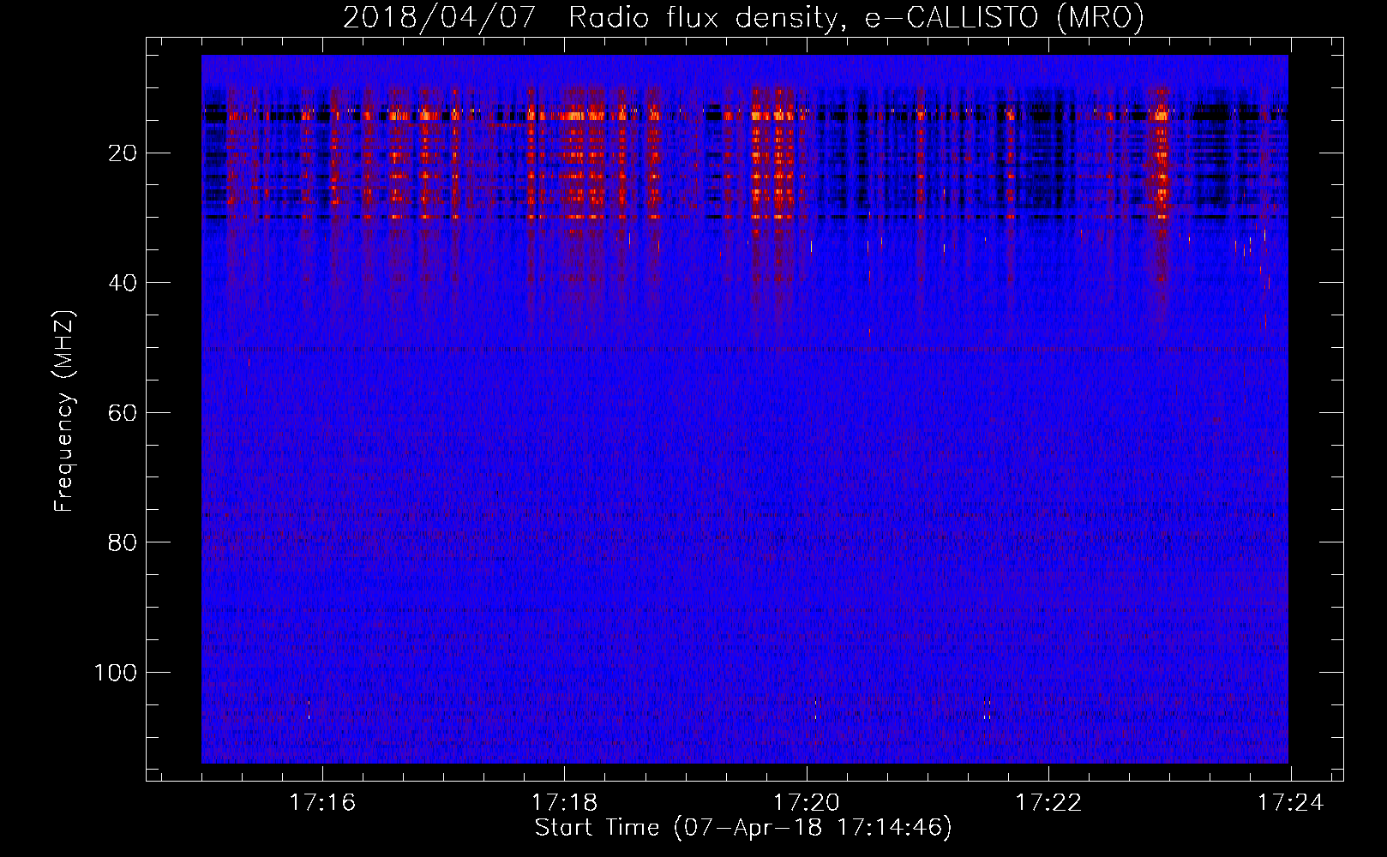This screenshot has height=857, width=1387.
Task: Click the 40 MHz frequency tick label
Action: coord(123,283)
